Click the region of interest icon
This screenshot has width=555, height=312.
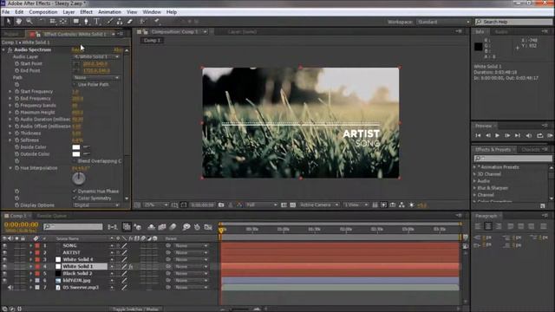click(x=284, y=205)
